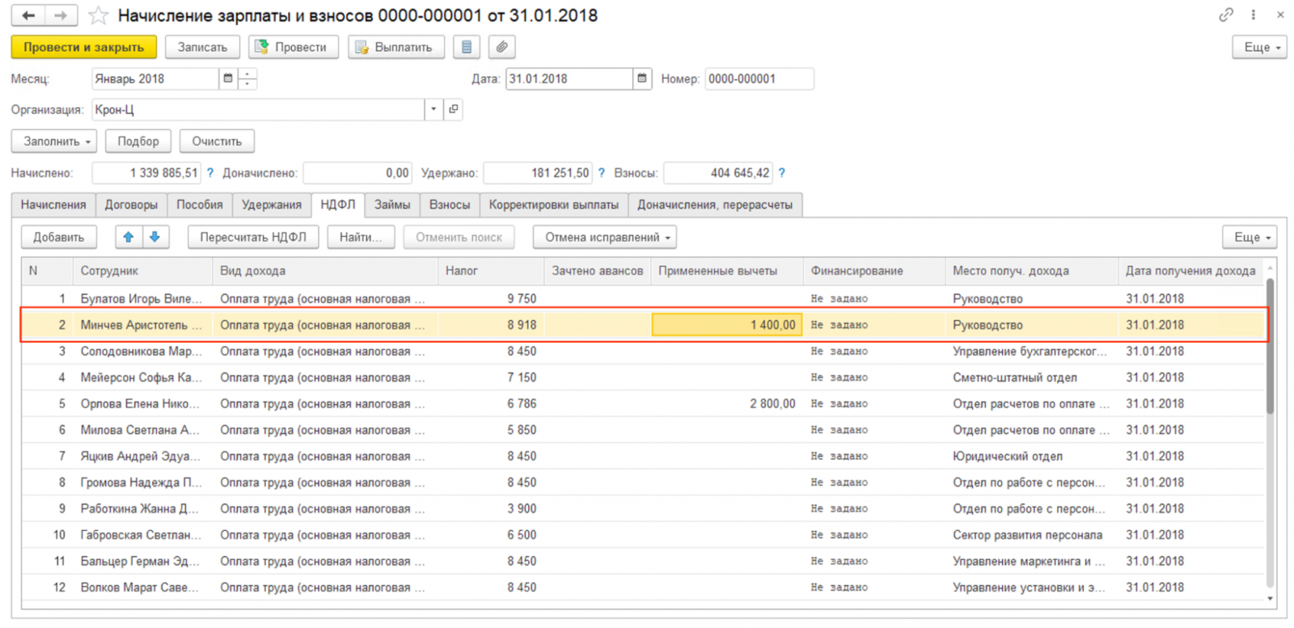Viewport: 1294px width, 628px height.
Task: Click the Номер input field
Action: [x=759, y=78]
